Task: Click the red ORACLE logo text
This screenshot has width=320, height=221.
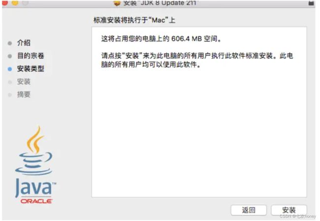Action: 36,201
